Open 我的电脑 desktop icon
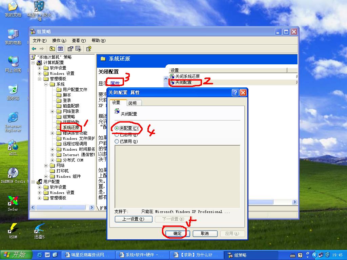Viewport: 347px width, 260px height. 13,37
